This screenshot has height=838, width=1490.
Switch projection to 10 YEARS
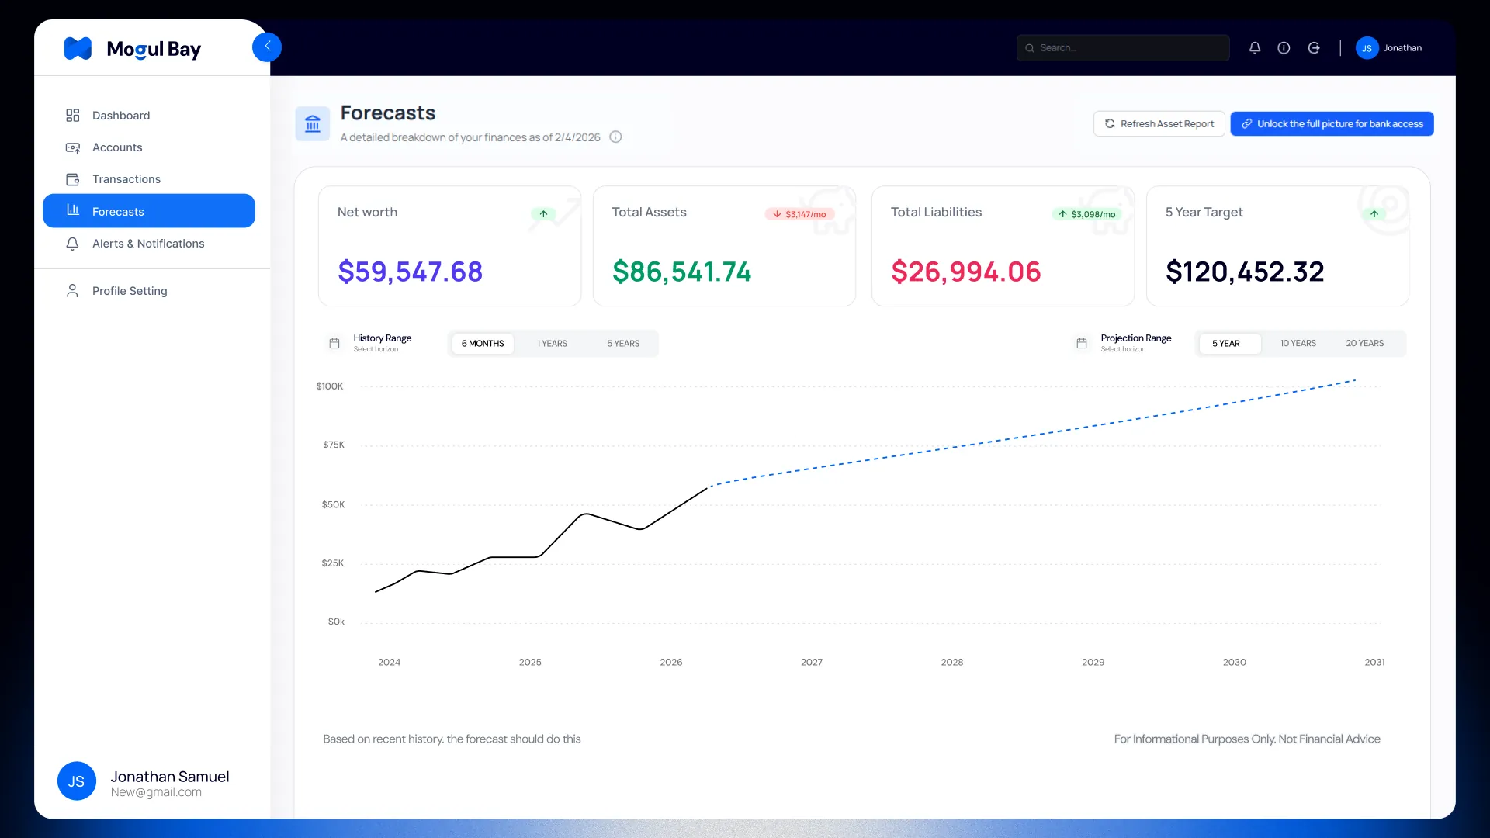click(1298, 344)
